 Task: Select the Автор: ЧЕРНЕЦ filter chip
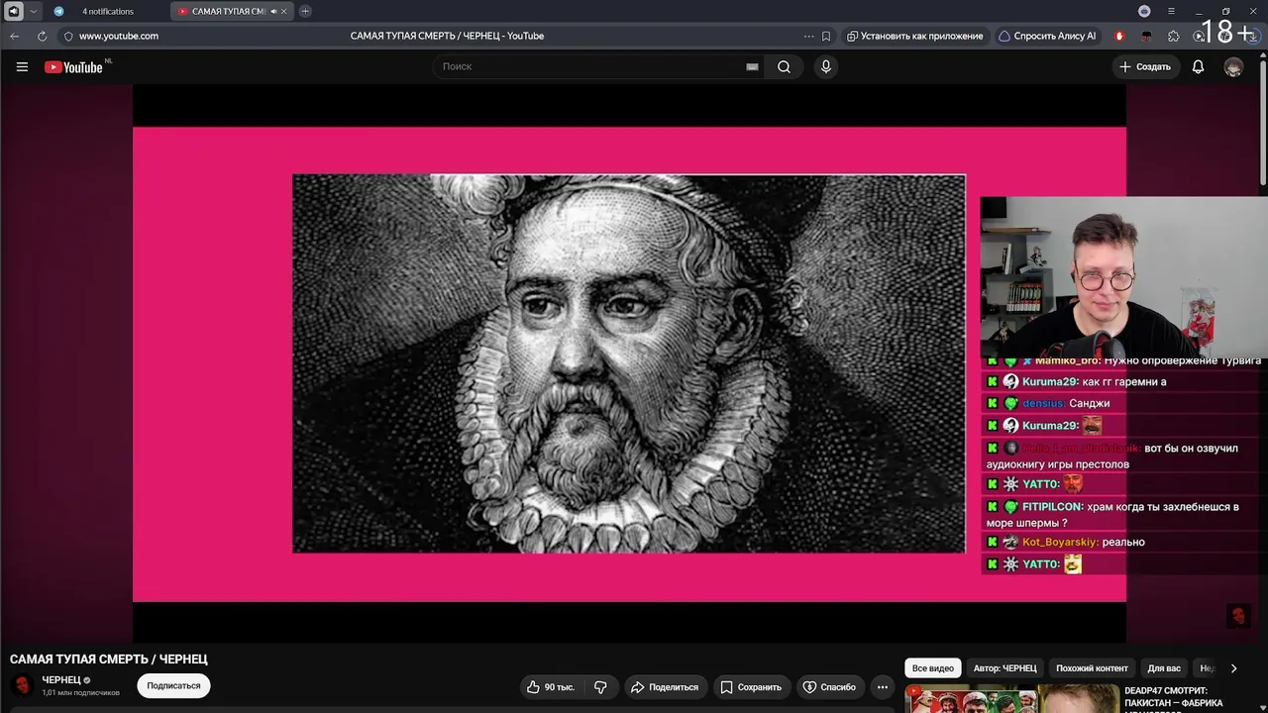click(x=1004, y=668)
